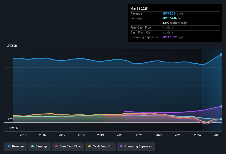Click the purple Operating Expenses endpoint marker
This screenshot has width=226, height=154.
tap(221, 106)
